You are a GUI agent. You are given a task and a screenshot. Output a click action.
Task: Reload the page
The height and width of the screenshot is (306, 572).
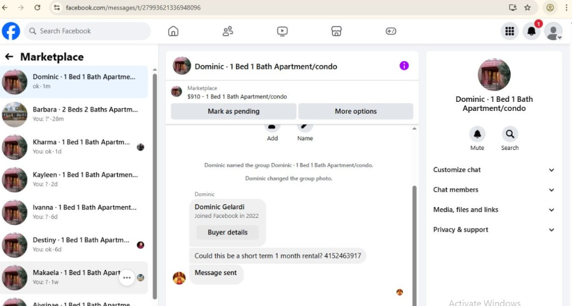pos(37,7)
